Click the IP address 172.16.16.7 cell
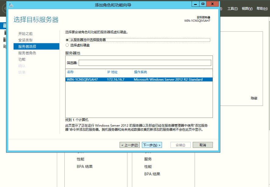 pyautogui.click(x=116, y=79)
